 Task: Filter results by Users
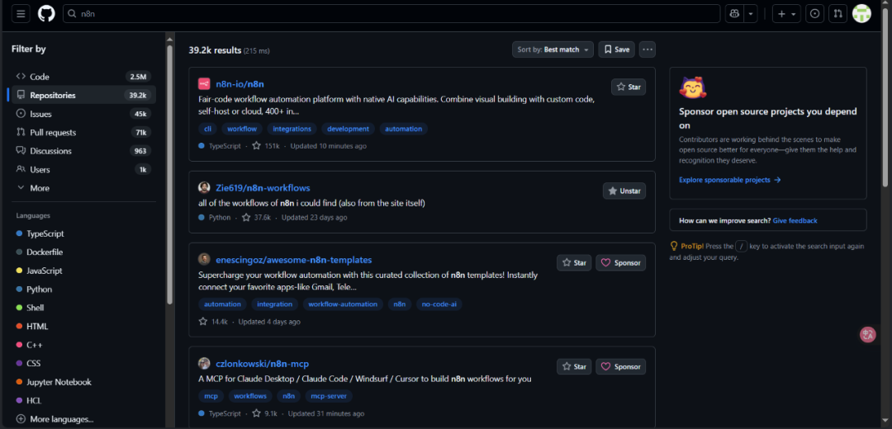click(83, 169)
